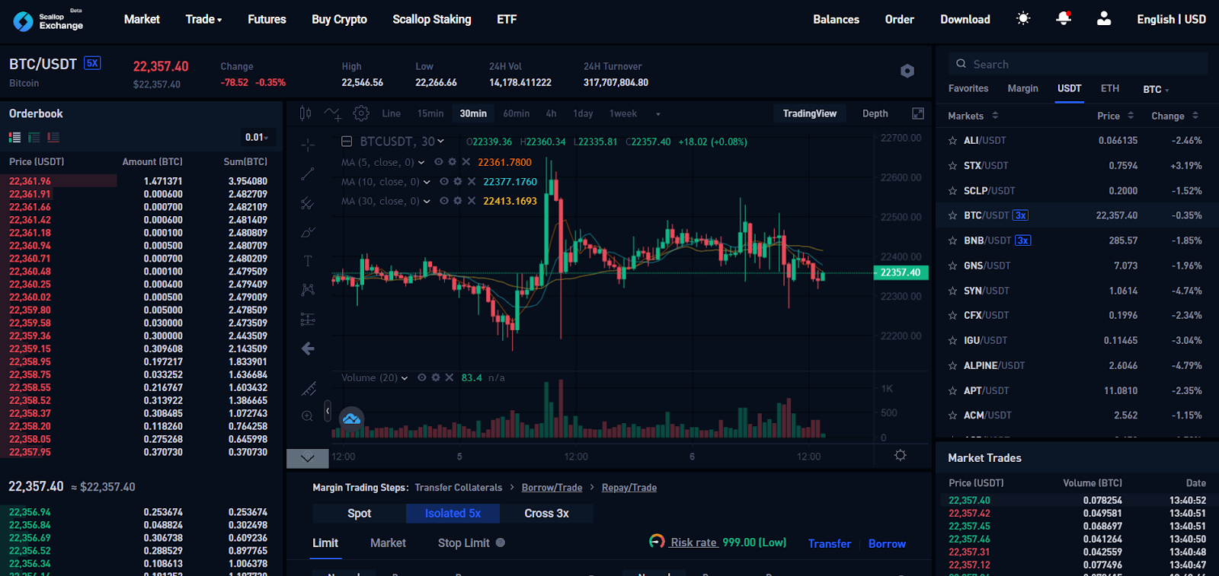Expand Volume (20) indicator options
This screenshot has height=576, width=1219.
405,377
